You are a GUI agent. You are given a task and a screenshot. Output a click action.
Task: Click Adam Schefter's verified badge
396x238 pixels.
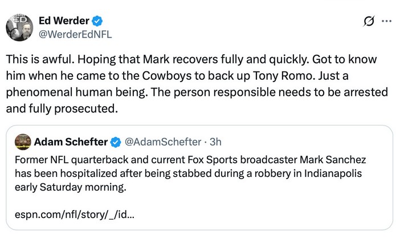[x=114, y=142]
